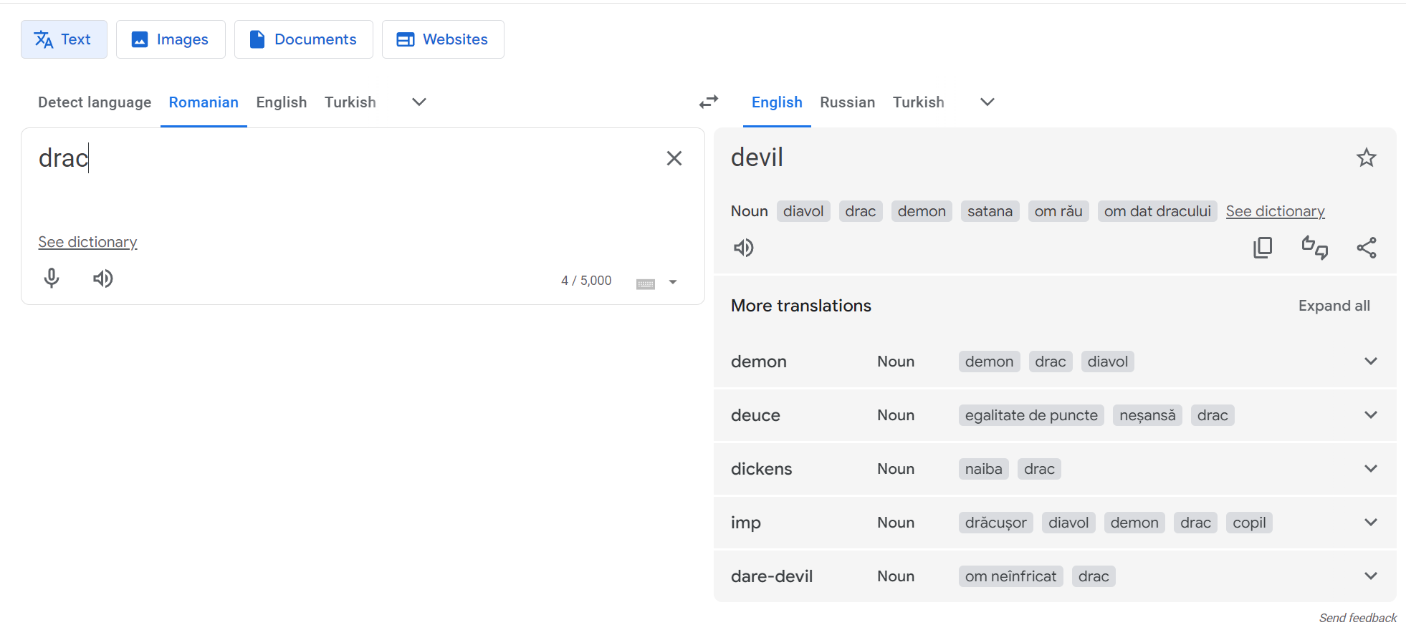Viewport: 1406px width, 635px height.
Task: Click the character count 4 / 5,000
Action: [x=586, y=281]
